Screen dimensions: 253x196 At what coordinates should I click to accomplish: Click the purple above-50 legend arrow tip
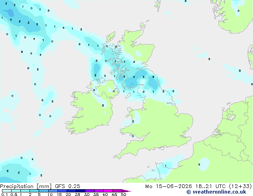pyautogui.click(x=126, y=191)
